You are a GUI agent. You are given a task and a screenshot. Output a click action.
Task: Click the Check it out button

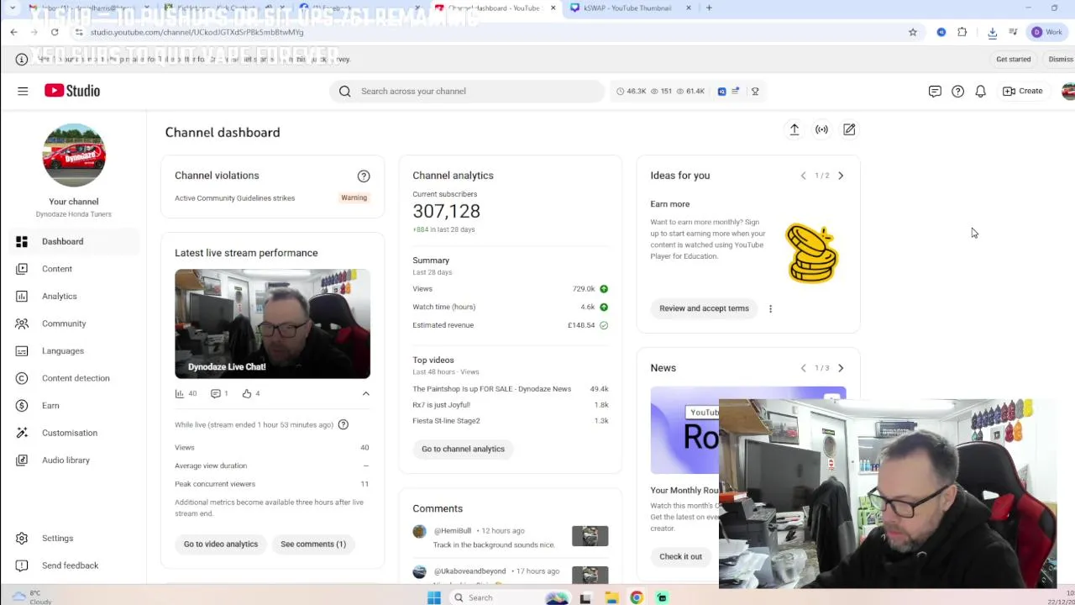[680, 556]
